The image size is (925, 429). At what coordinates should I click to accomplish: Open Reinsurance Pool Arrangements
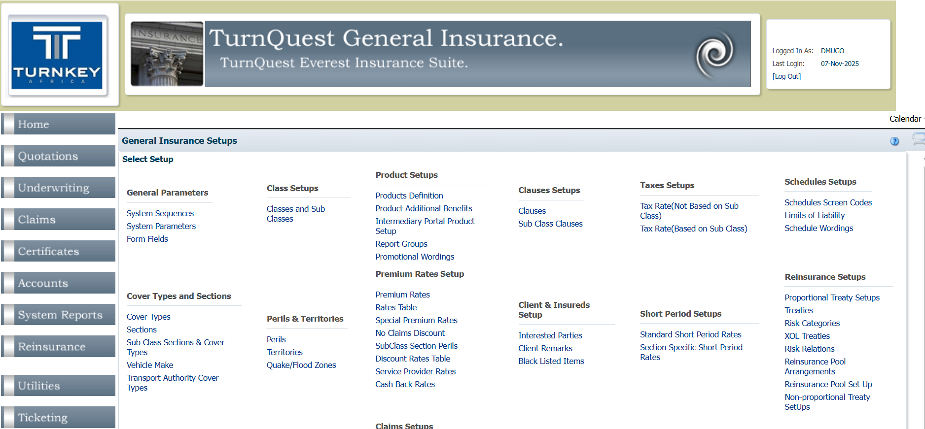[x=815, y=366]
